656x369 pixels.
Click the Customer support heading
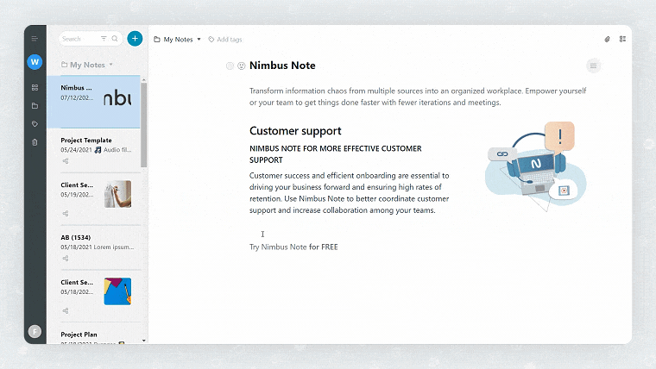(x=295, y=131)
